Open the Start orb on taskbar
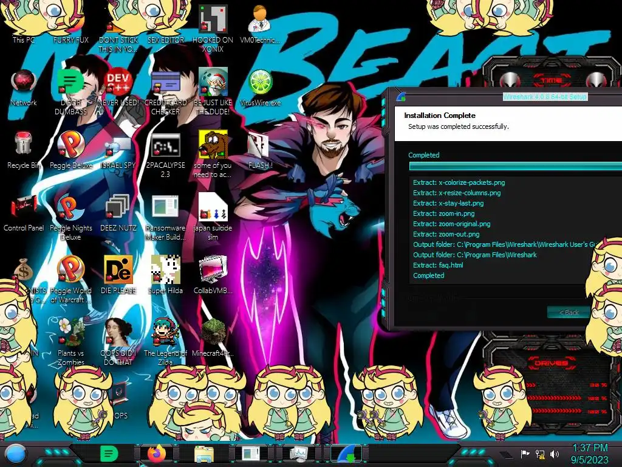The height and width of the screenshot is (467, 622). tap(16, 454)
